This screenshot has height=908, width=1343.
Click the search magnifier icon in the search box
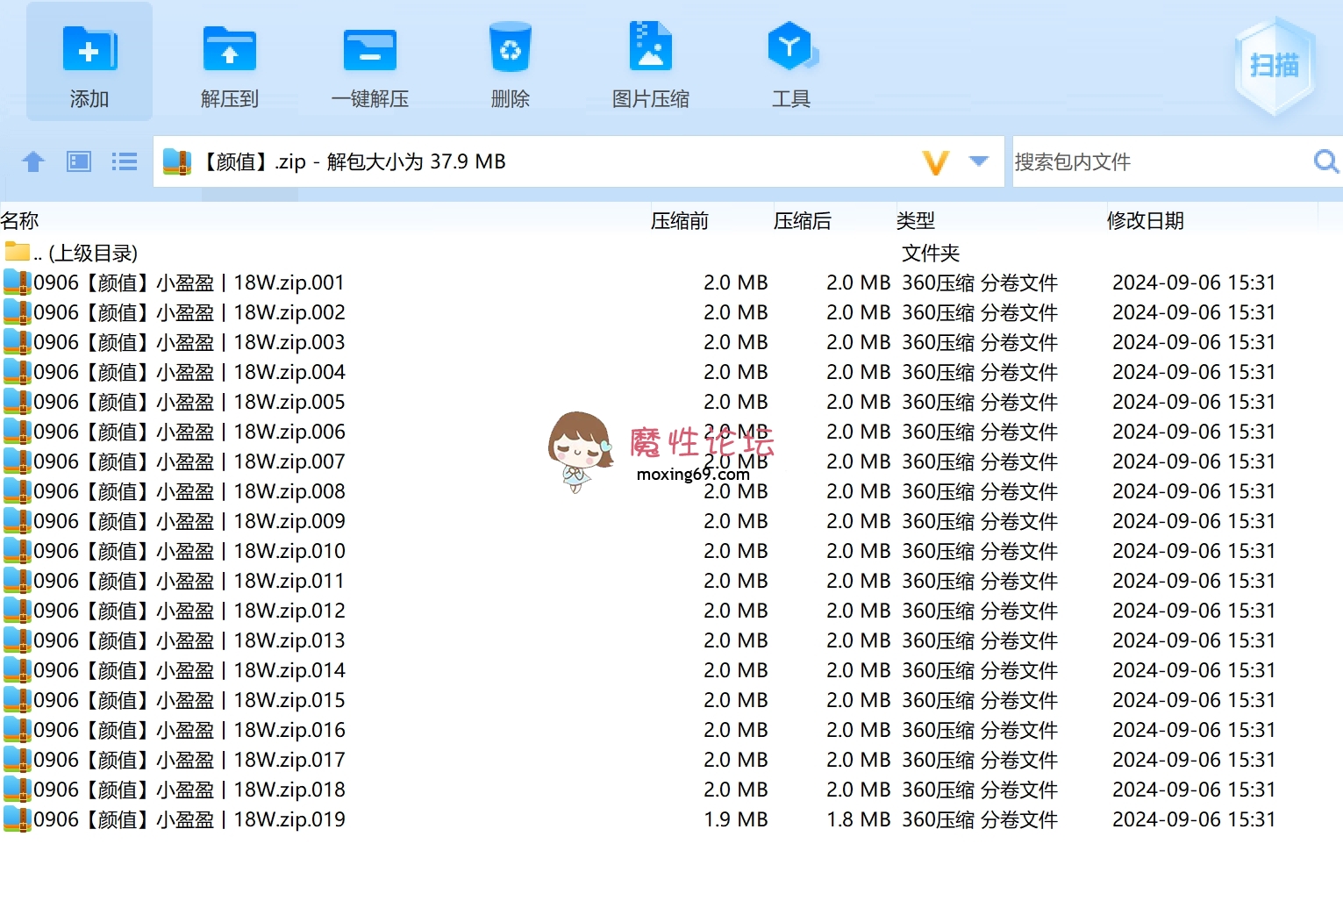coord(1325,161)
